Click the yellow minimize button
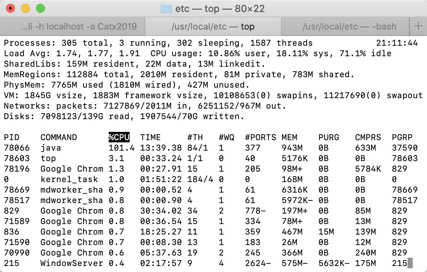Viewport: 427px width, 272px height. coord(25,9)
